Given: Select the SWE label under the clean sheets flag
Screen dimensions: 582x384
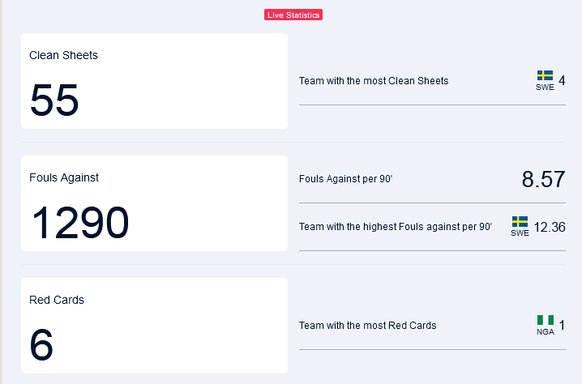Looking at the screenshot, I should (x=545, y=87).
